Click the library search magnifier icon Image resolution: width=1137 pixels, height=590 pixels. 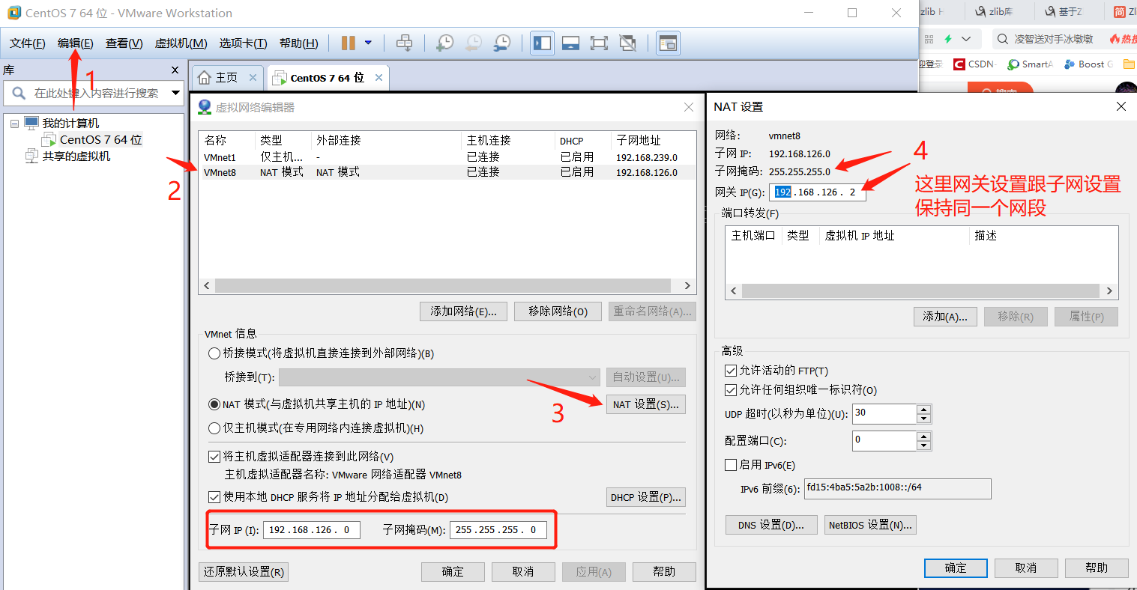point(19,93)
